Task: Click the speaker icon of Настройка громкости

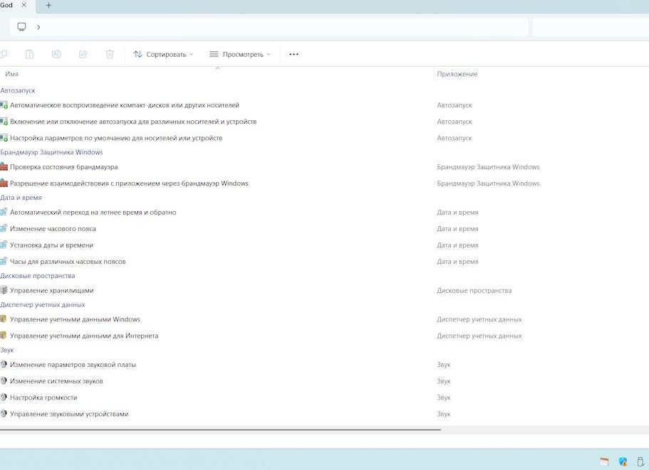Action: coord(4,397)
